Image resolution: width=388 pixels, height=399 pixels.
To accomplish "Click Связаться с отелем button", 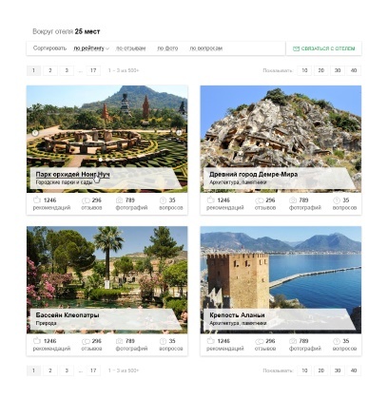I will click(x=323, y=48).
